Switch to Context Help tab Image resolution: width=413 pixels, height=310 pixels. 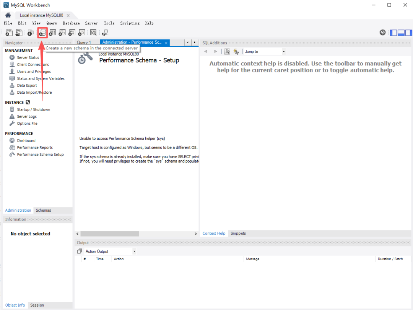pyautogui.click(x=214, y=233)
